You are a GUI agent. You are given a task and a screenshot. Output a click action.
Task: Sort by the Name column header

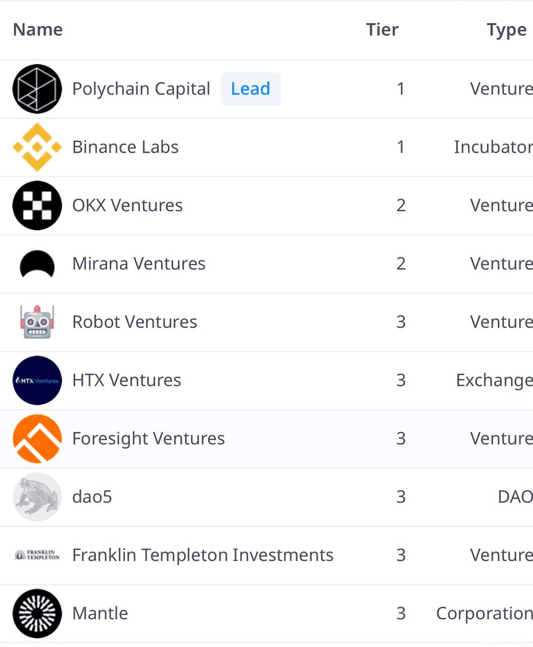[38, 30]
